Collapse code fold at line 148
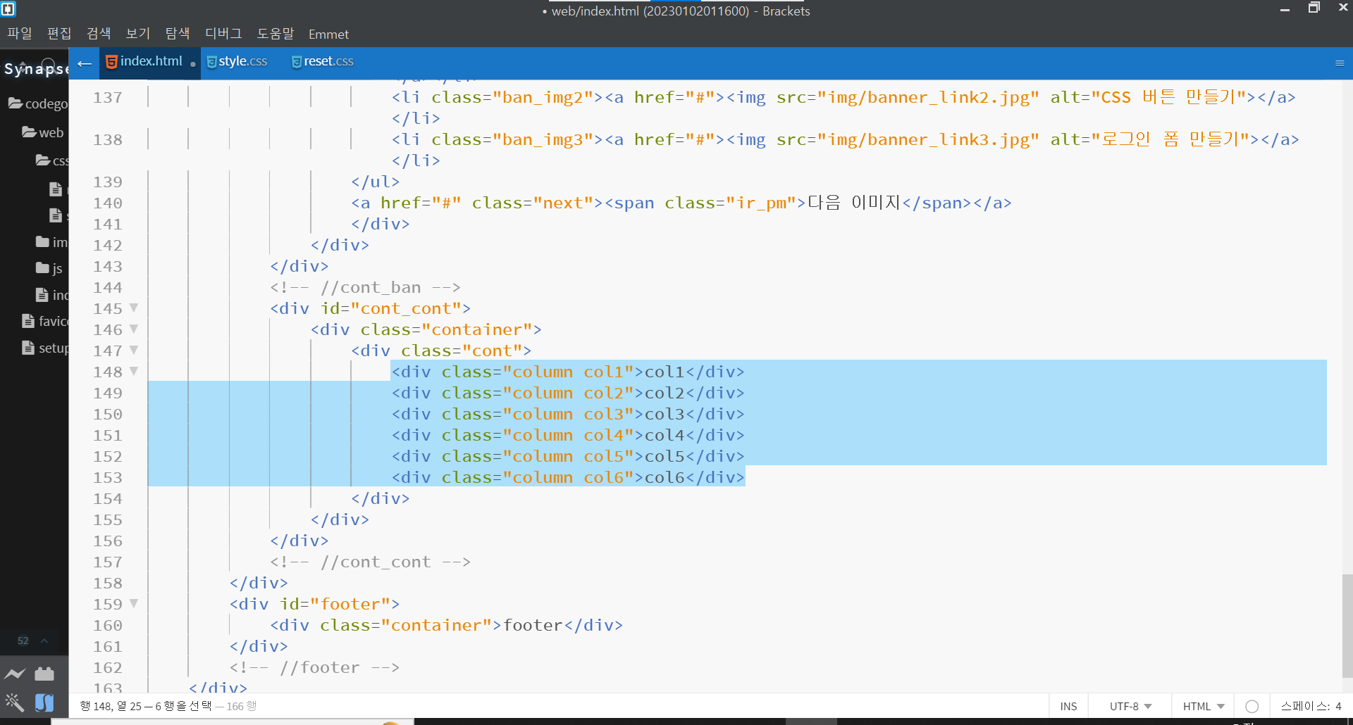This screenshot has height=725, width=1353. 134,371
